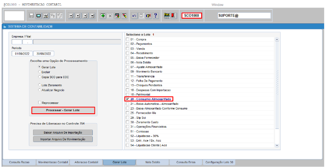Select the Excluir radio option

click(39, 72)
